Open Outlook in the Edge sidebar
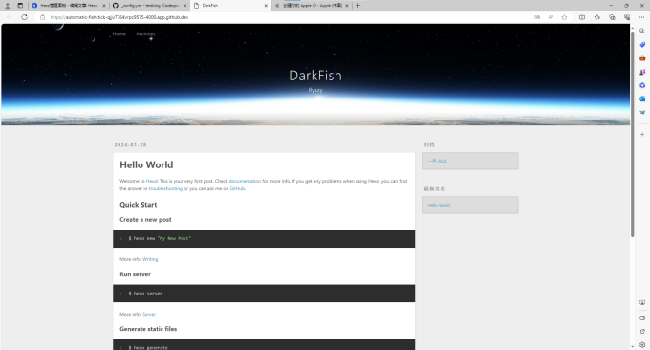Viewport: 650px width, 350px height. [x=642, y=98]
